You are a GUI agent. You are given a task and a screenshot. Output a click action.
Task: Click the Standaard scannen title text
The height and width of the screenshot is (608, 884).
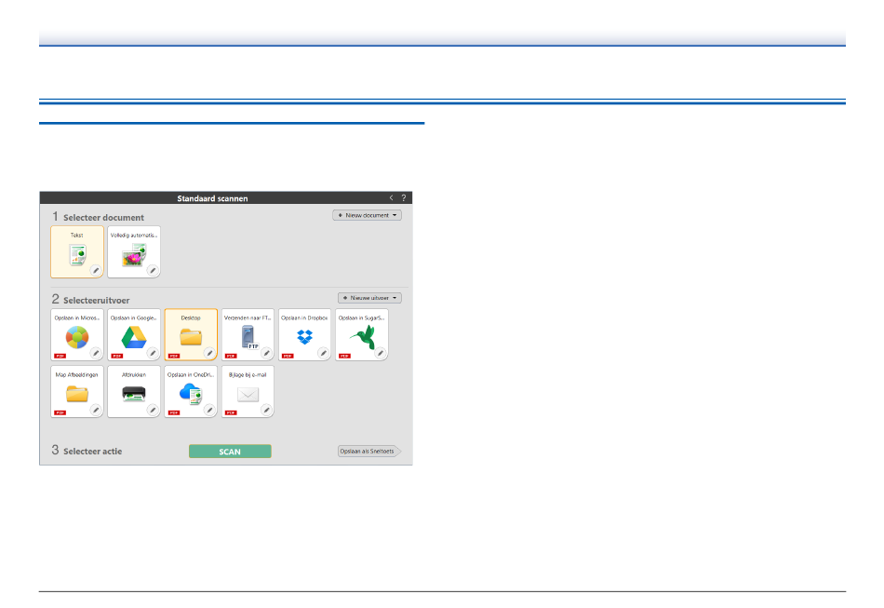point(212,198)
